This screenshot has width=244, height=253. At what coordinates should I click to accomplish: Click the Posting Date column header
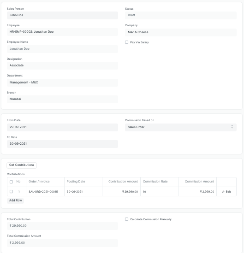point(83,182)
